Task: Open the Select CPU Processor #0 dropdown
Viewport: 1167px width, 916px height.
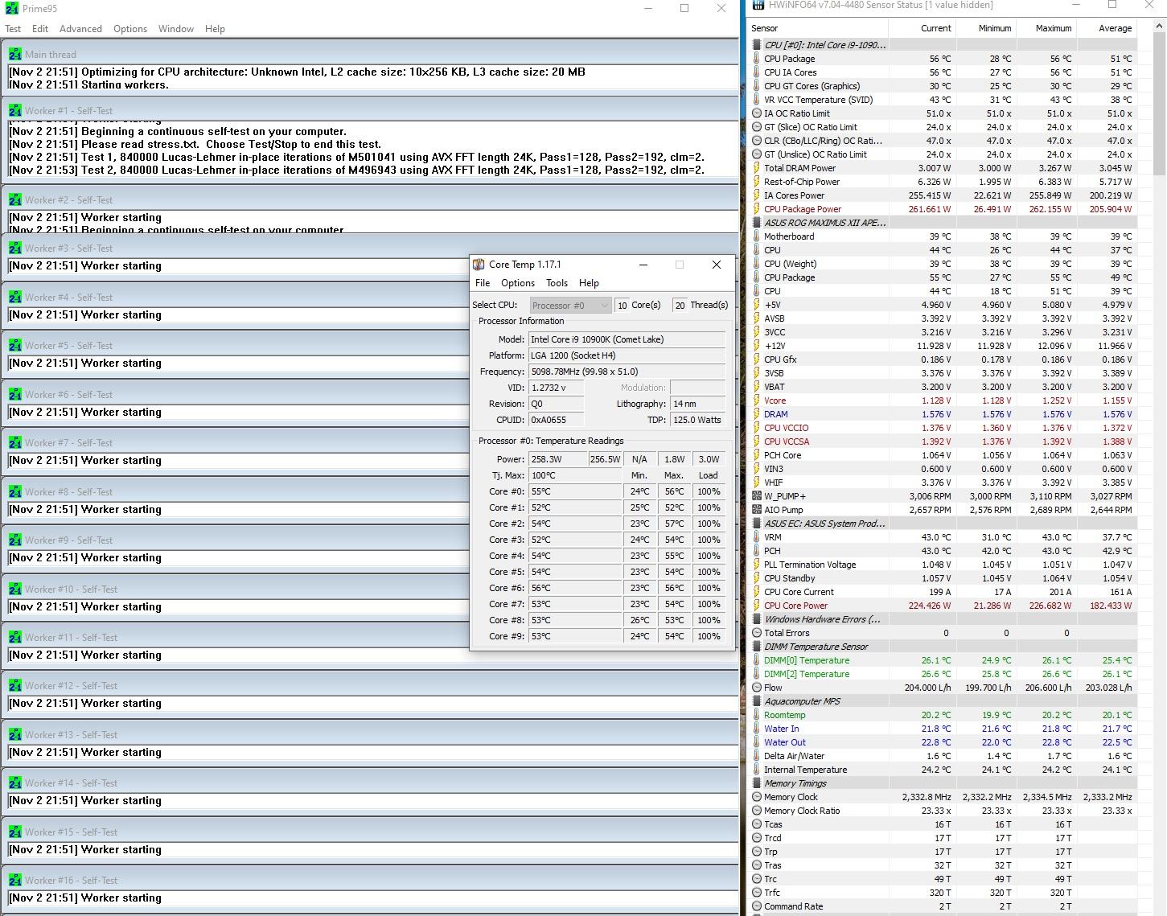Action: [570, 306]
